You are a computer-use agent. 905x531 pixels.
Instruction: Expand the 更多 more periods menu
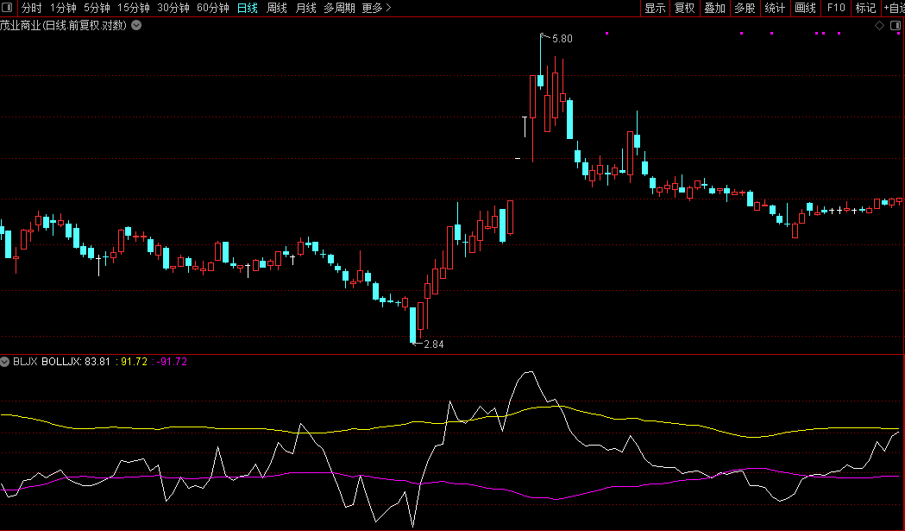click(x=376, y=9)
